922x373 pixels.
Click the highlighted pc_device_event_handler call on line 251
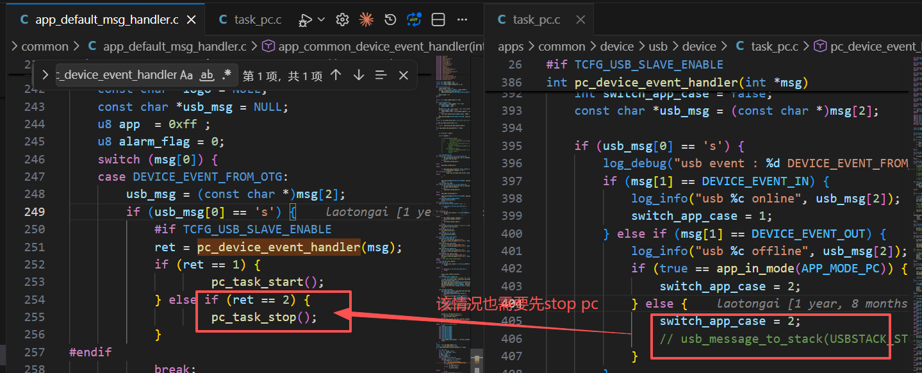[x=279, y=247]
